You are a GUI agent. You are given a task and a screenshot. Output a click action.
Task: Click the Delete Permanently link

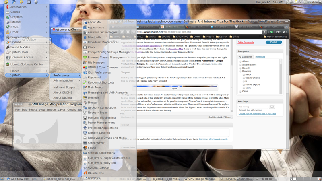[246, 42]
